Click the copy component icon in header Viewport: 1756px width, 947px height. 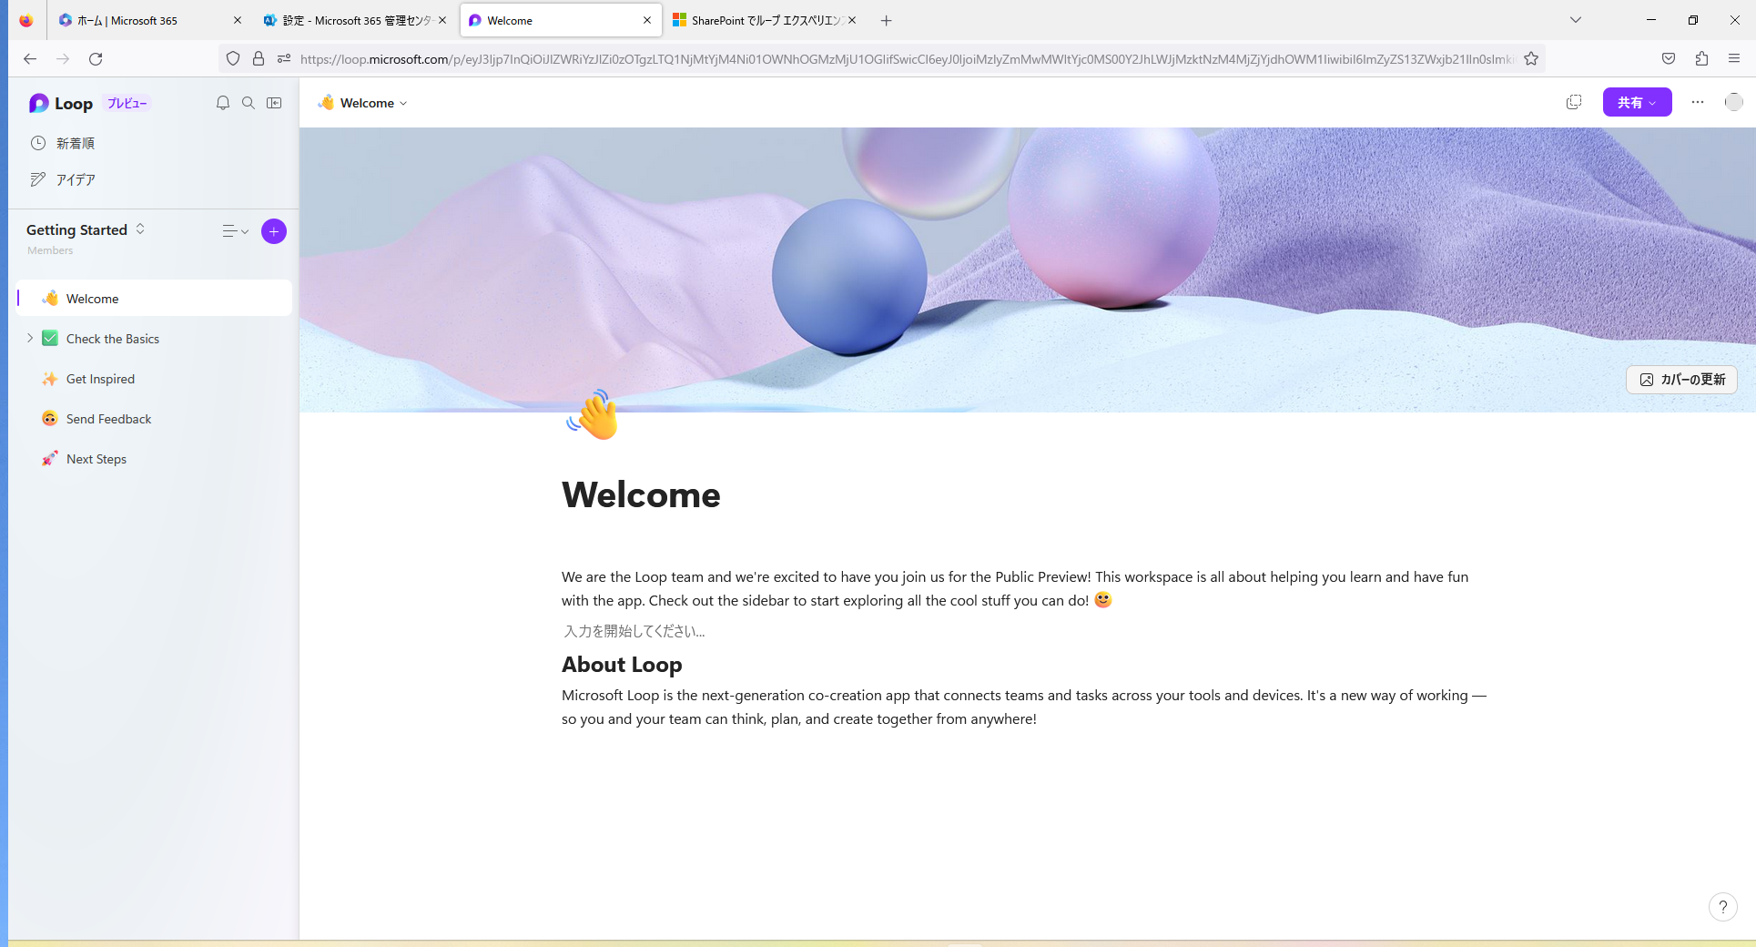[x=1574, y=102]
